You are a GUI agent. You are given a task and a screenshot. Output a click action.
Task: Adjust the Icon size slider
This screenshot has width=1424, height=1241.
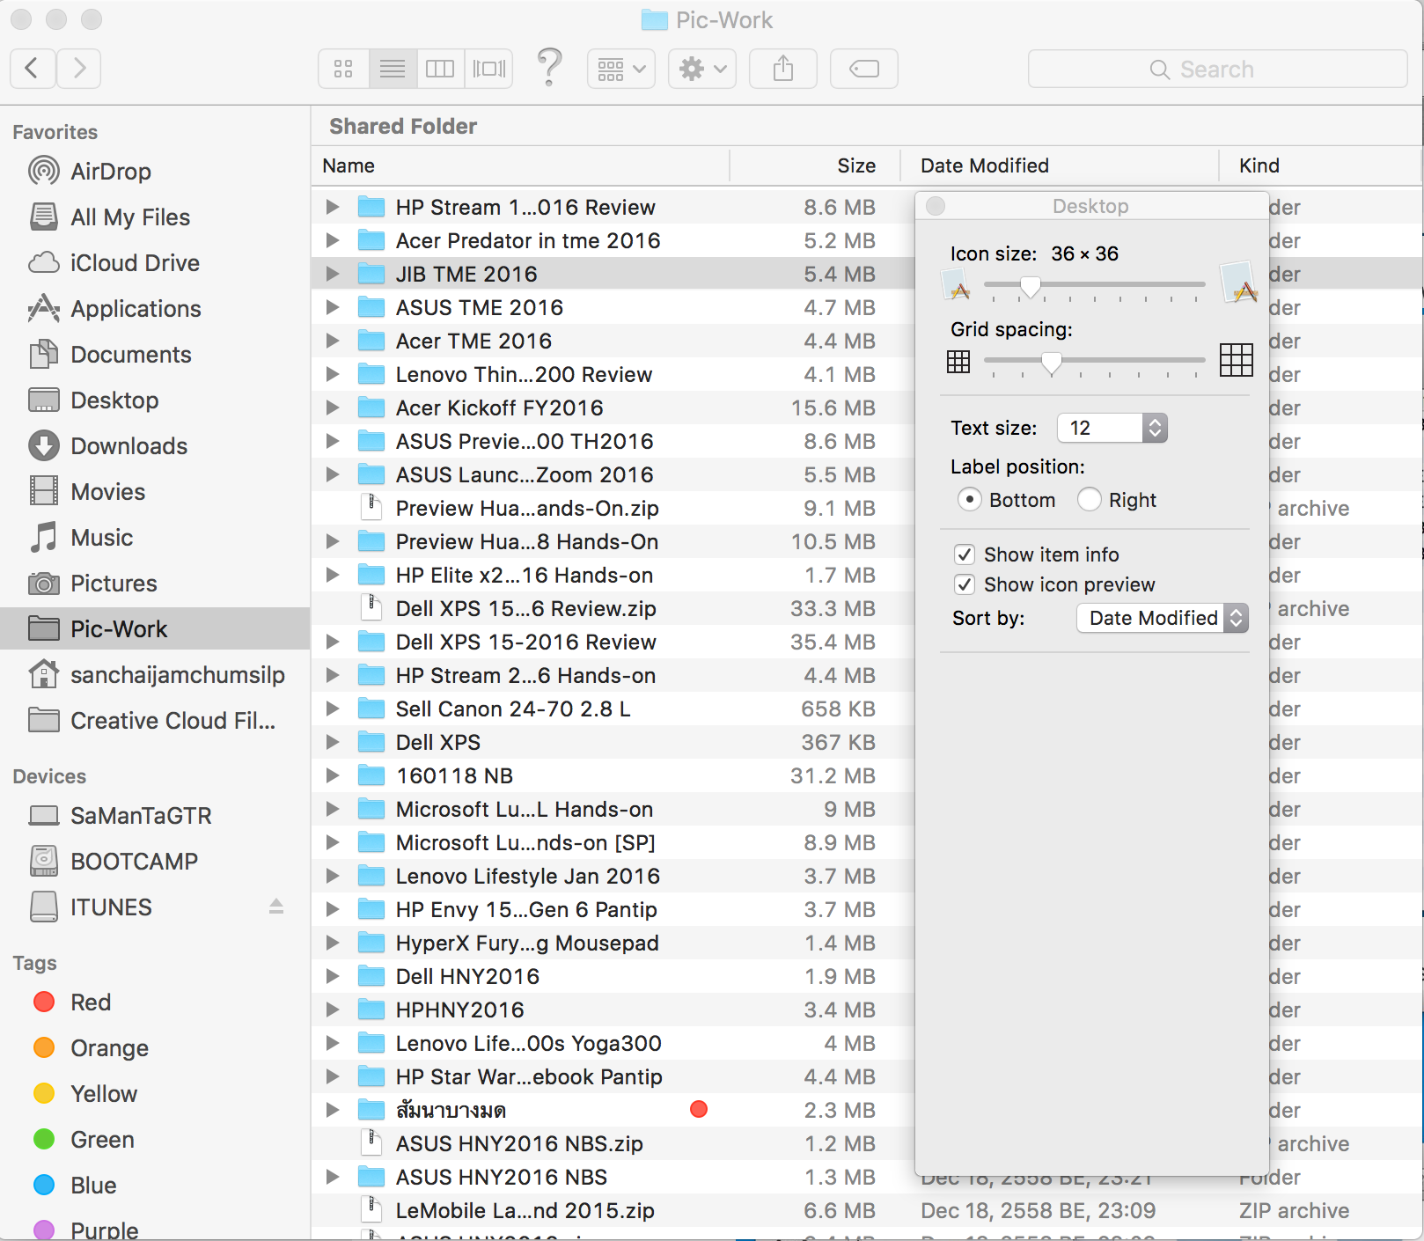pyautogui.click(x=1030, y=286)
